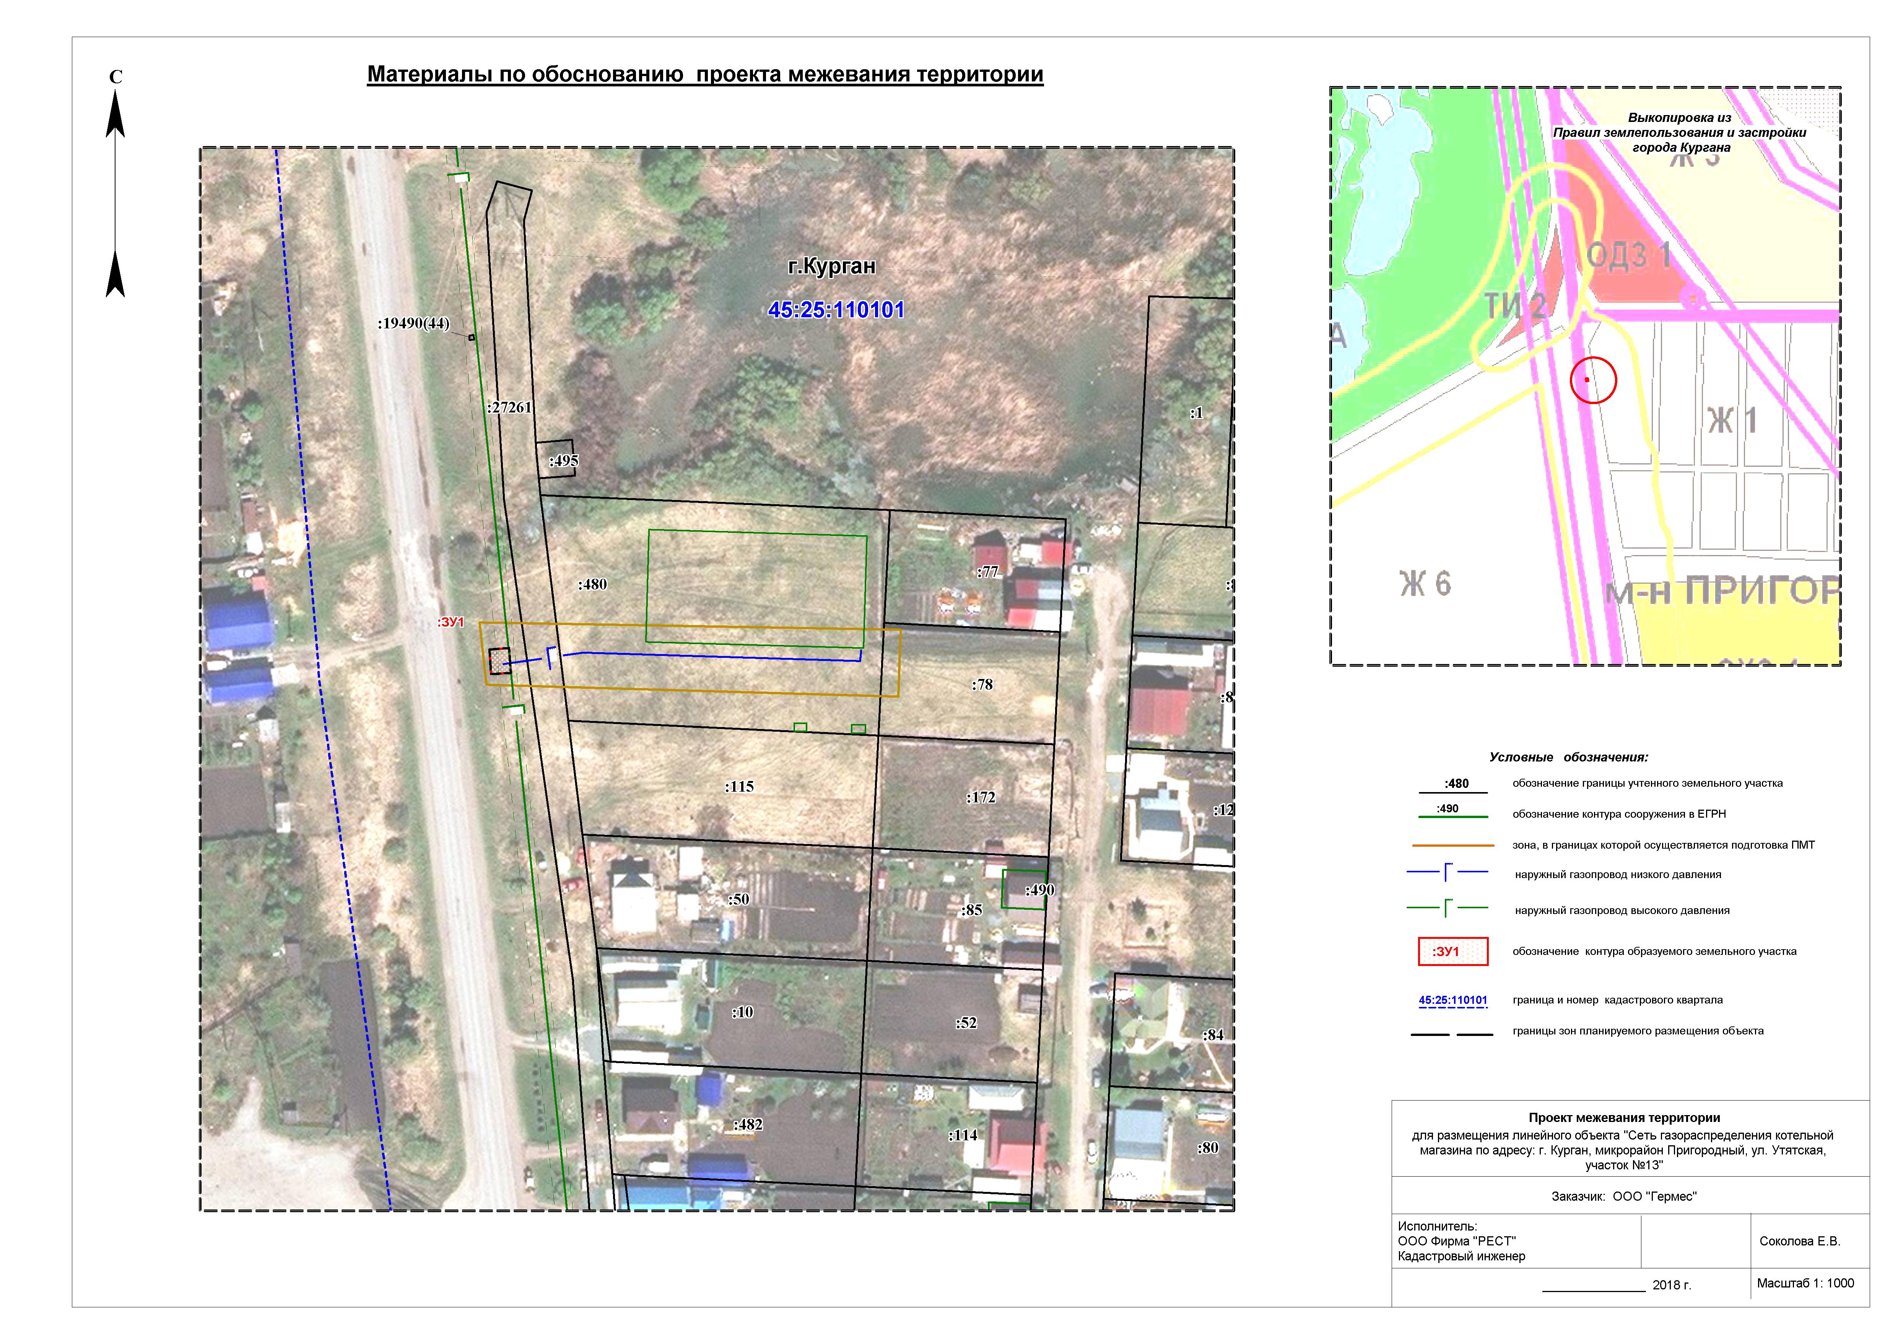Click the parcel label :27261
Viewport: 1898px width, 1341px height.
click(x=510, y=407)
